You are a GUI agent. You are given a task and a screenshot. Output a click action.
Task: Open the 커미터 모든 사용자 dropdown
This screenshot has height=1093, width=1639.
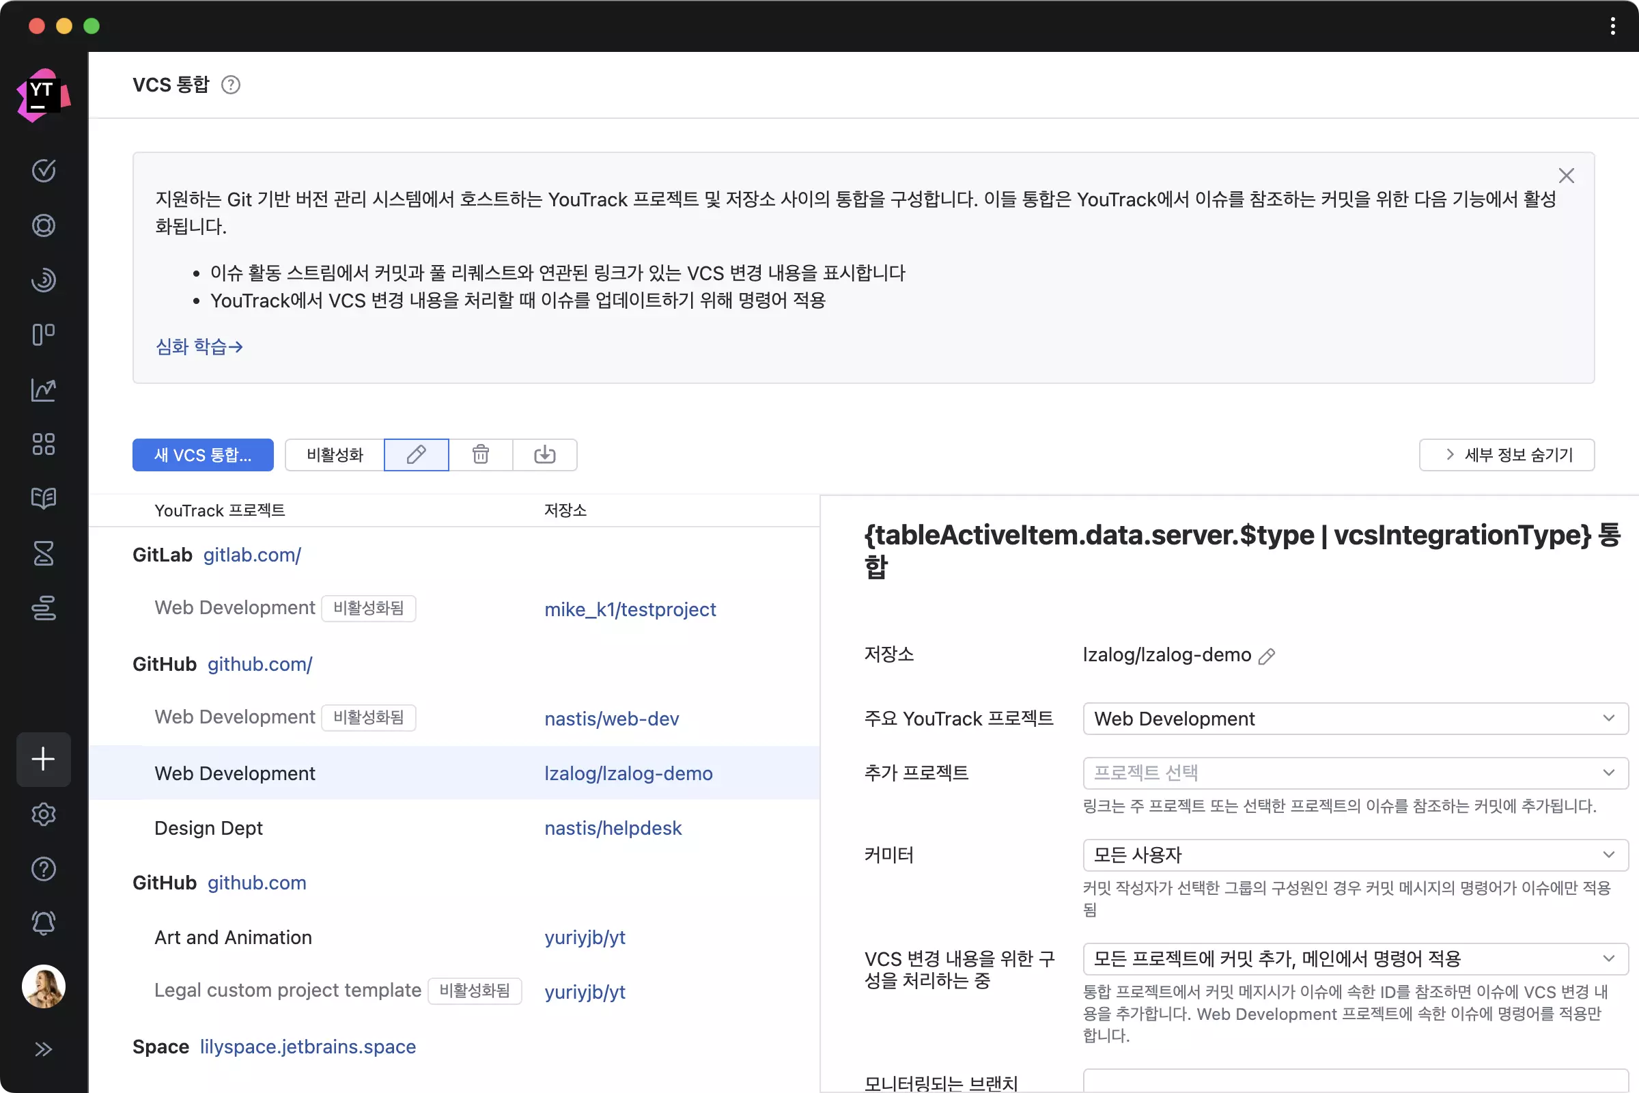point(1355,855)
